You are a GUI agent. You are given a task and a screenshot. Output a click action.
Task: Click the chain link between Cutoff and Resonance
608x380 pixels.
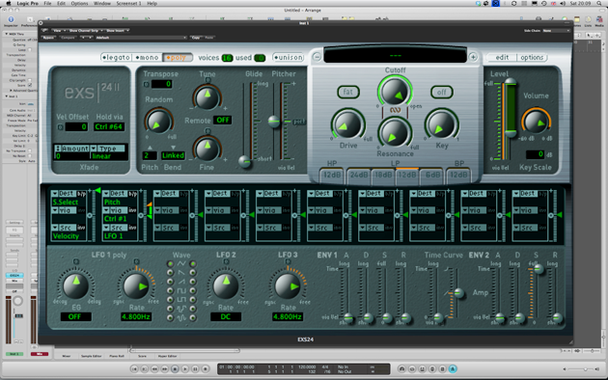click(395, 110)
